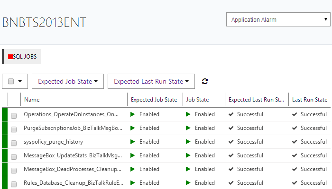The image size is (332, 189).
Task: Click Last Run State checkmark for MessageBox_UpdateStats row
Action: 295,155
